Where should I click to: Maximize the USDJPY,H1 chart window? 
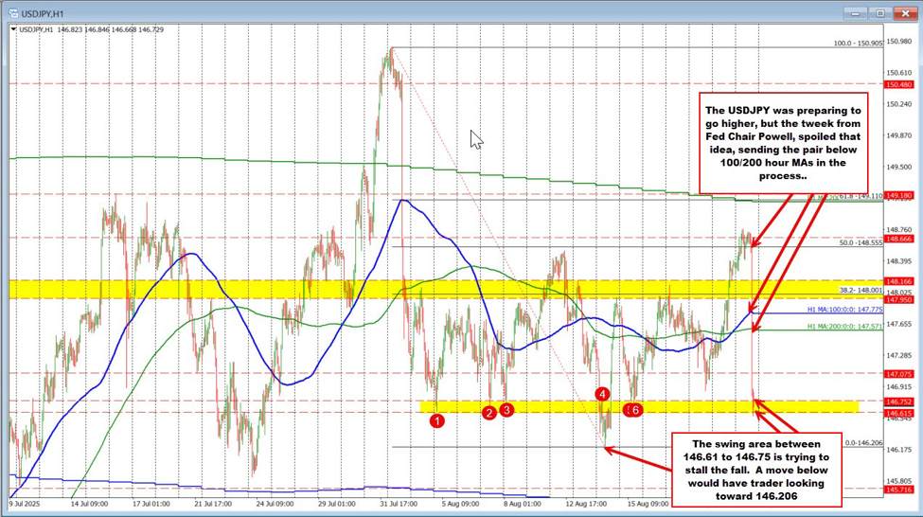tap(880, 13)
